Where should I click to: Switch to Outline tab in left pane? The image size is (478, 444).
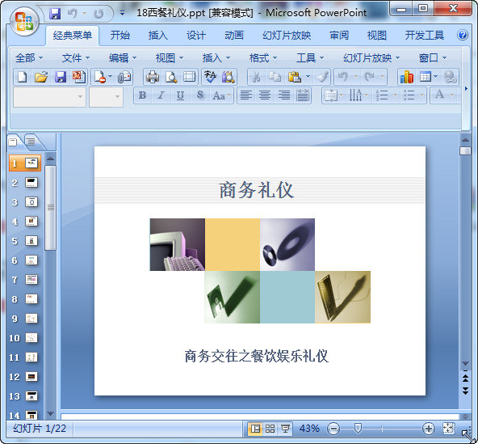31,142
